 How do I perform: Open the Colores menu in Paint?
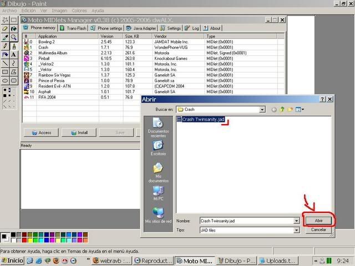point(79,11)
